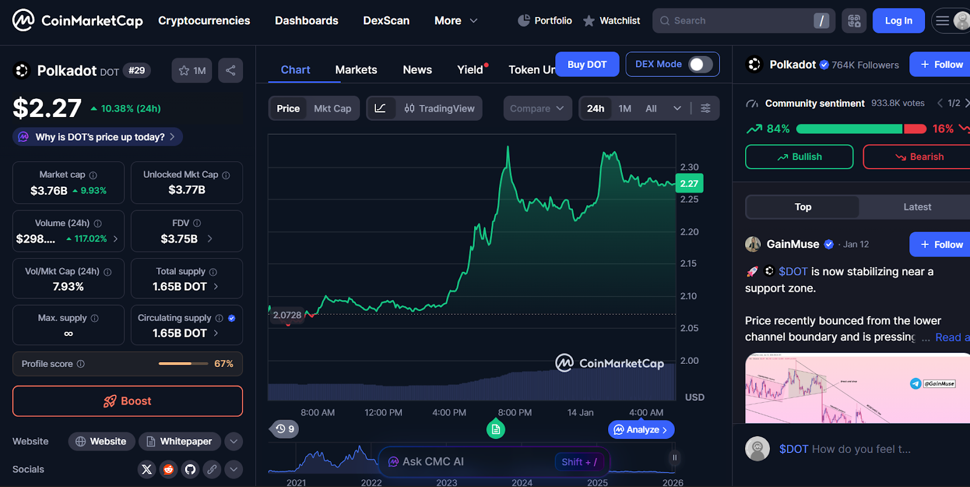
Task: Switch to the Markets tab
Action: [x=356, y=70]
